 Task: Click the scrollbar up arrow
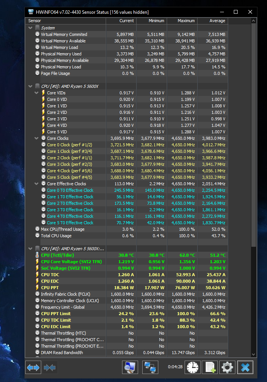[254, 21]
